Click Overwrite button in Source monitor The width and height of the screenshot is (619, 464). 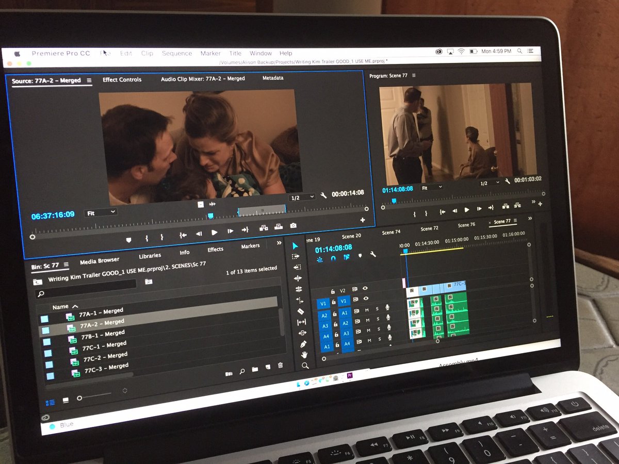coord(278,227)
